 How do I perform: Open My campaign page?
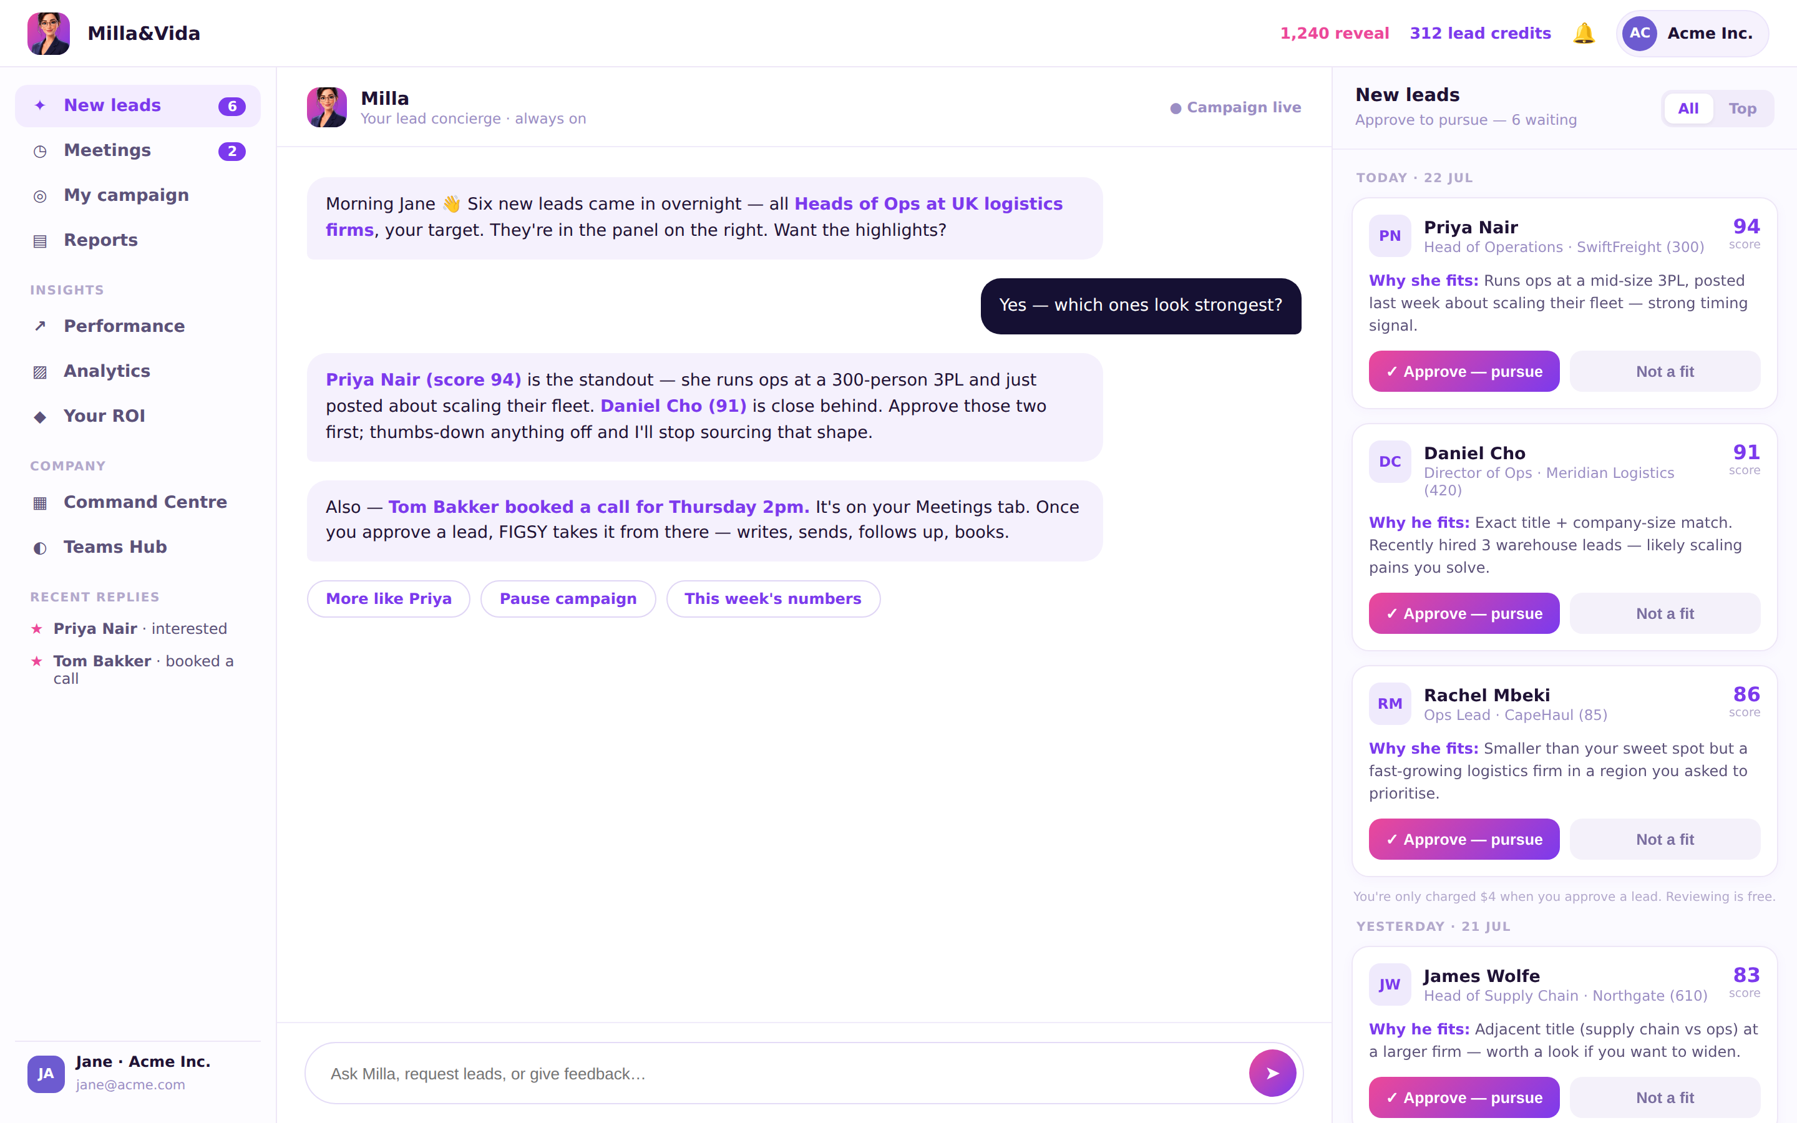pos(137,195)
